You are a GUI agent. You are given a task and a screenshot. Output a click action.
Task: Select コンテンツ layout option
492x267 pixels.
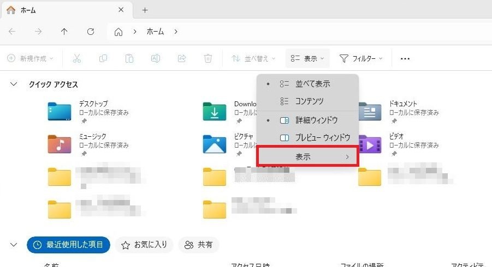(x=309, y=101)
